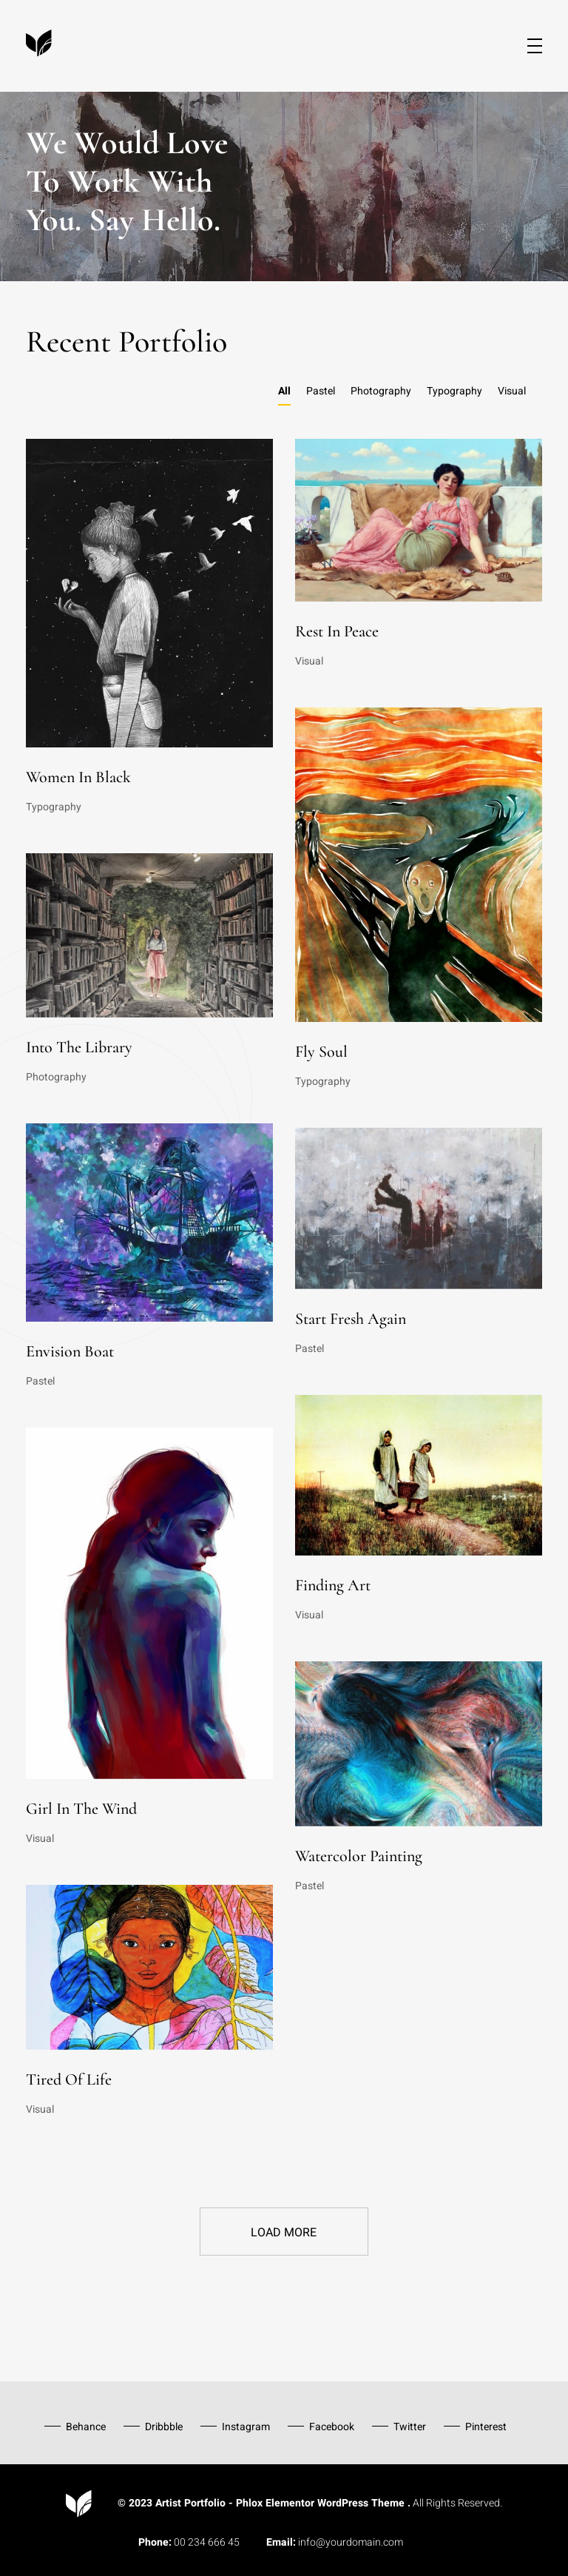Viewport: 568px width, 2576px height.
Task: Show only Visual category items
Action: (x=512, y=391)
